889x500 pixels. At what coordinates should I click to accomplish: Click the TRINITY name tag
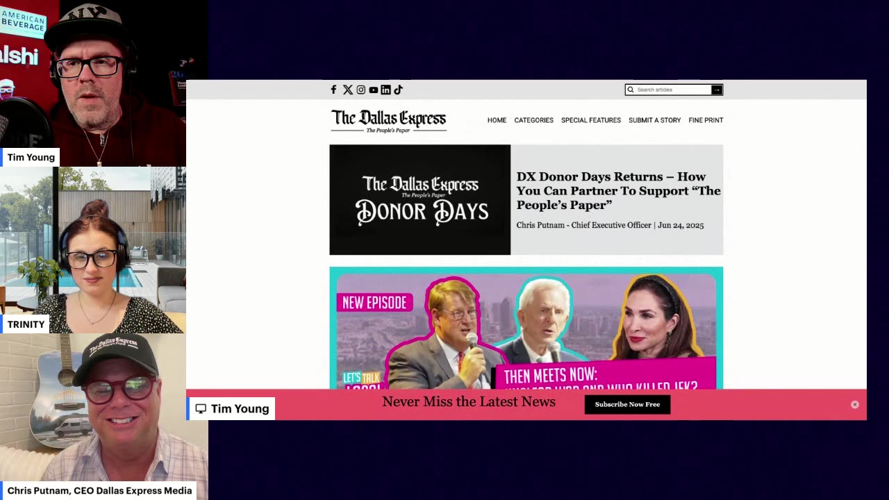[26, 324]
